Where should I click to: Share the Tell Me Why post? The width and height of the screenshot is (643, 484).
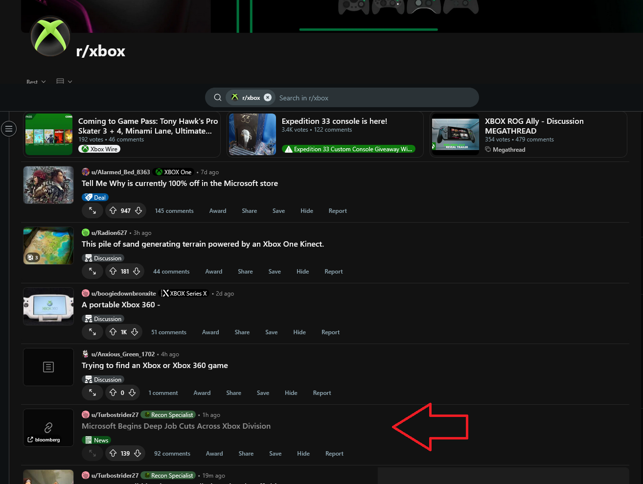[249, 210]
